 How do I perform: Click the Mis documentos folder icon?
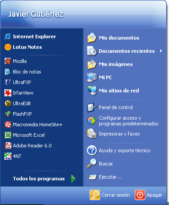point(92,38)
